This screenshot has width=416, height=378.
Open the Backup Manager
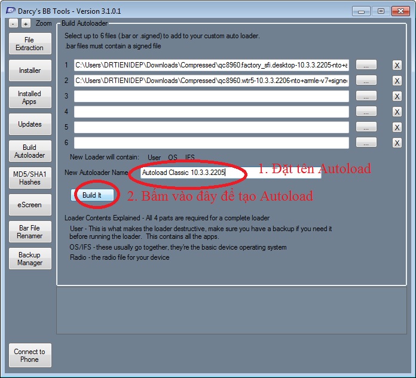tap(30, 259)
